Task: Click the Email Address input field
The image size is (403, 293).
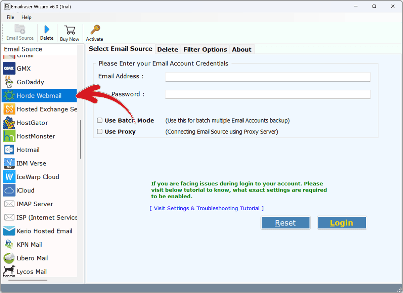Action: (268, 77)
